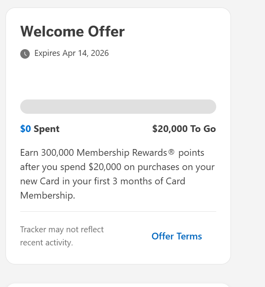Click the blue $0 amount
This screenshot has width=265, height=287.
(x=25, y=129)
